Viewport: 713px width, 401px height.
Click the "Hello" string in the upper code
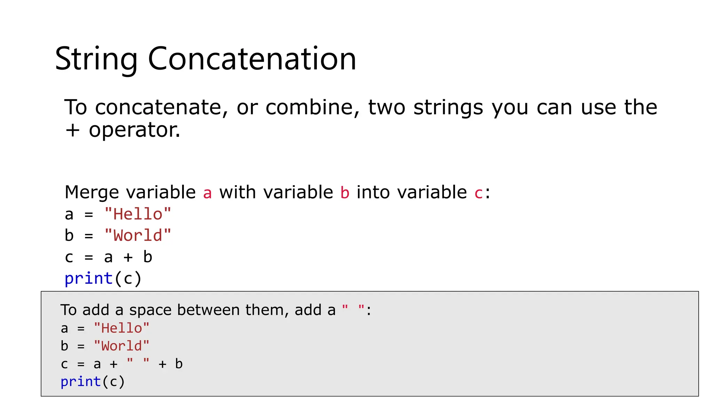[138, 214]
